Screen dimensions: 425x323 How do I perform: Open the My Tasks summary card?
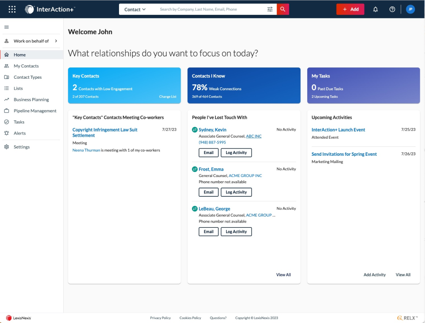click(363, 86)
